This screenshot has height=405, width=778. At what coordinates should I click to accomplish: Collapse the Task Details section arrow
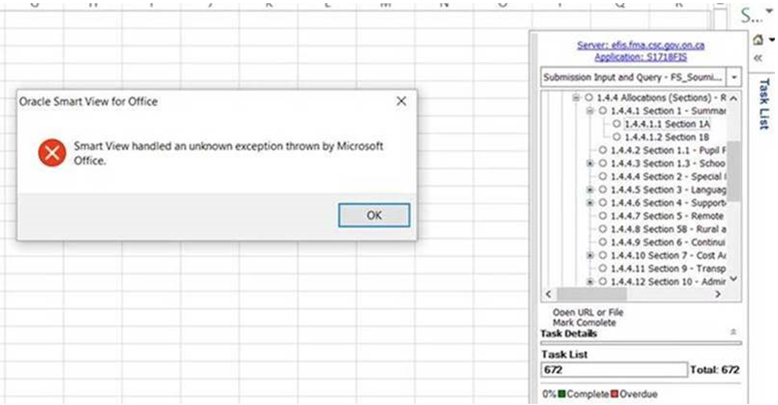[733, 332]
